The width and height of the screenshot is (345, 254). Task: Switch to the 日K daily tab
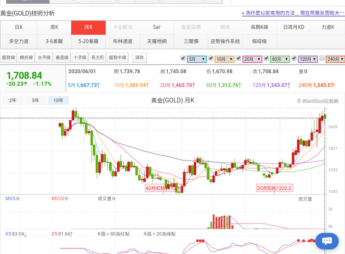pyautogui.click(x=19, y=28)
